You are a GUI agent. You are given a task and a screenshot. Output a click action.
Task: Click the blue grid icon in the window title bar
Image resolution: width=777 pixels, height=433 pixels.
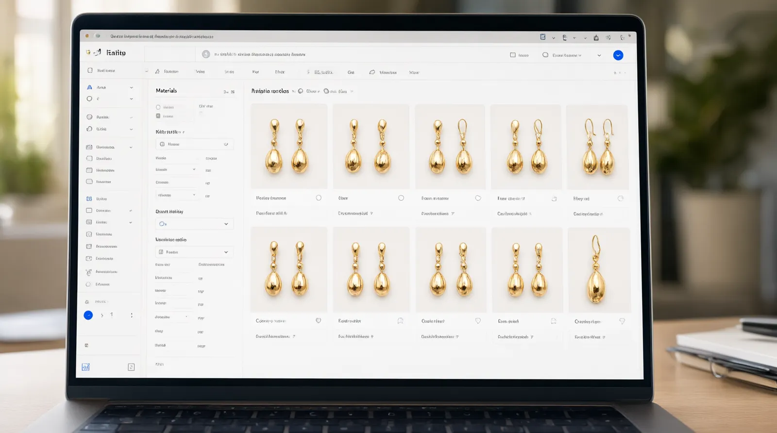[x=543, y=37]
